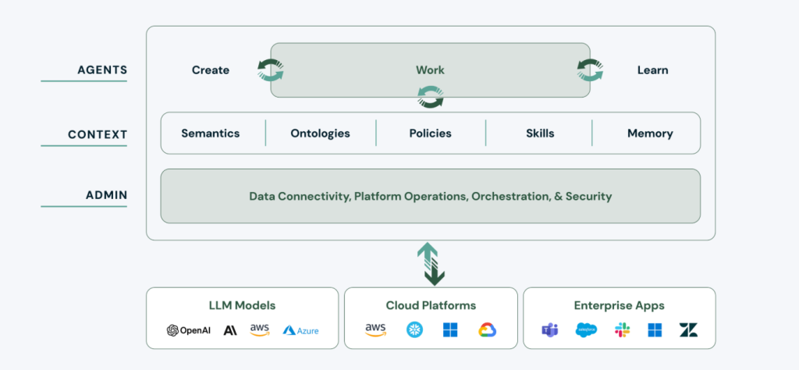Viewport: 799px width, 370px height.
Task: Click the vertical double arrow above Cloud Platforms
Action: (x=431, y=264)
